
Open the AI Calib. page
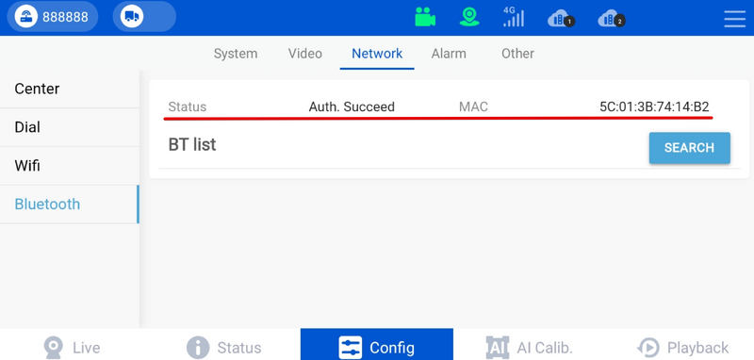point(530,347)
